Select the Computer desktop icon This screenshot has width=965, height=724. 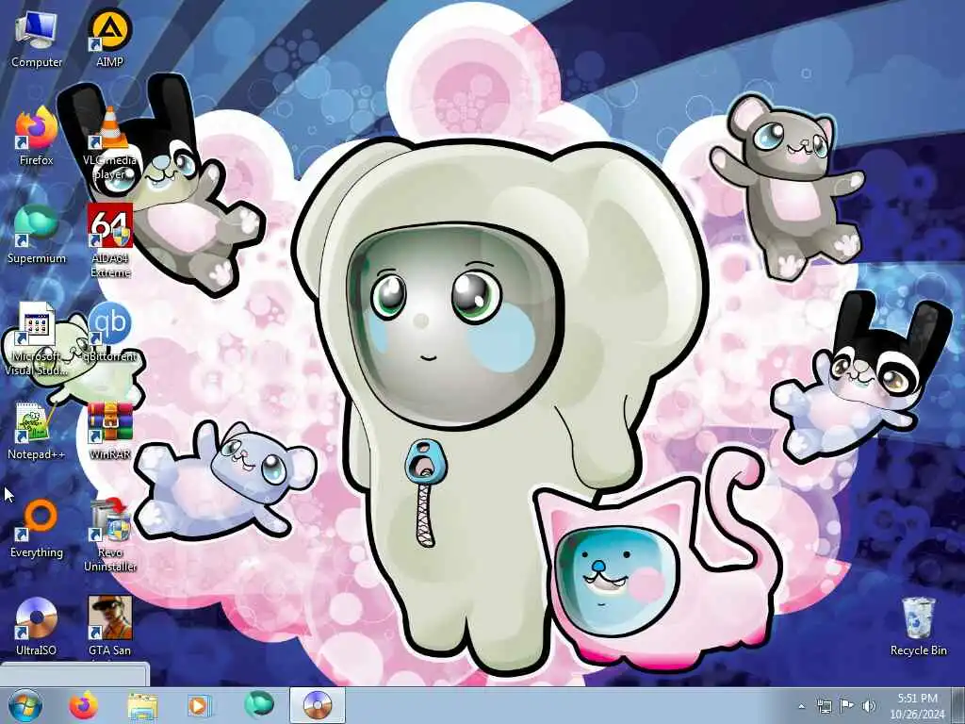[x=37, y=39]
